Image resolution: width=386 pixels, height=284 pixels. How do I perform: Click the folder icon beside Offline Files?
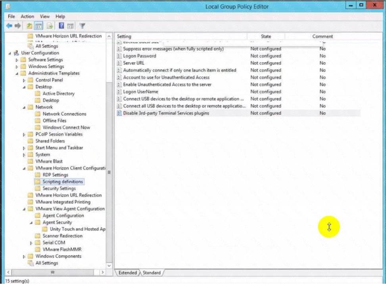[x=38, y=121]
